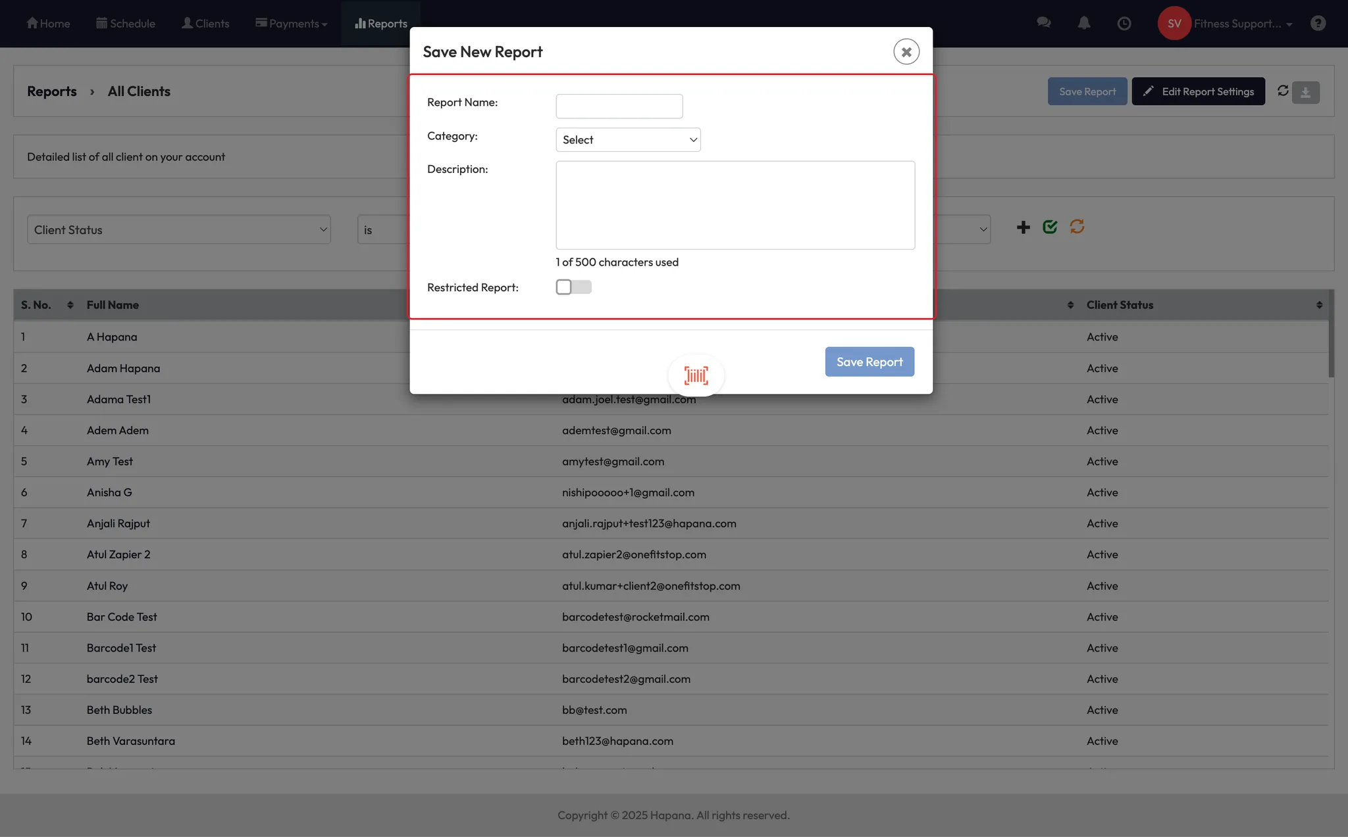Click the green apply filter checkmark icon
This screenshot has width=1348, height=837.
pos(1050,227)
